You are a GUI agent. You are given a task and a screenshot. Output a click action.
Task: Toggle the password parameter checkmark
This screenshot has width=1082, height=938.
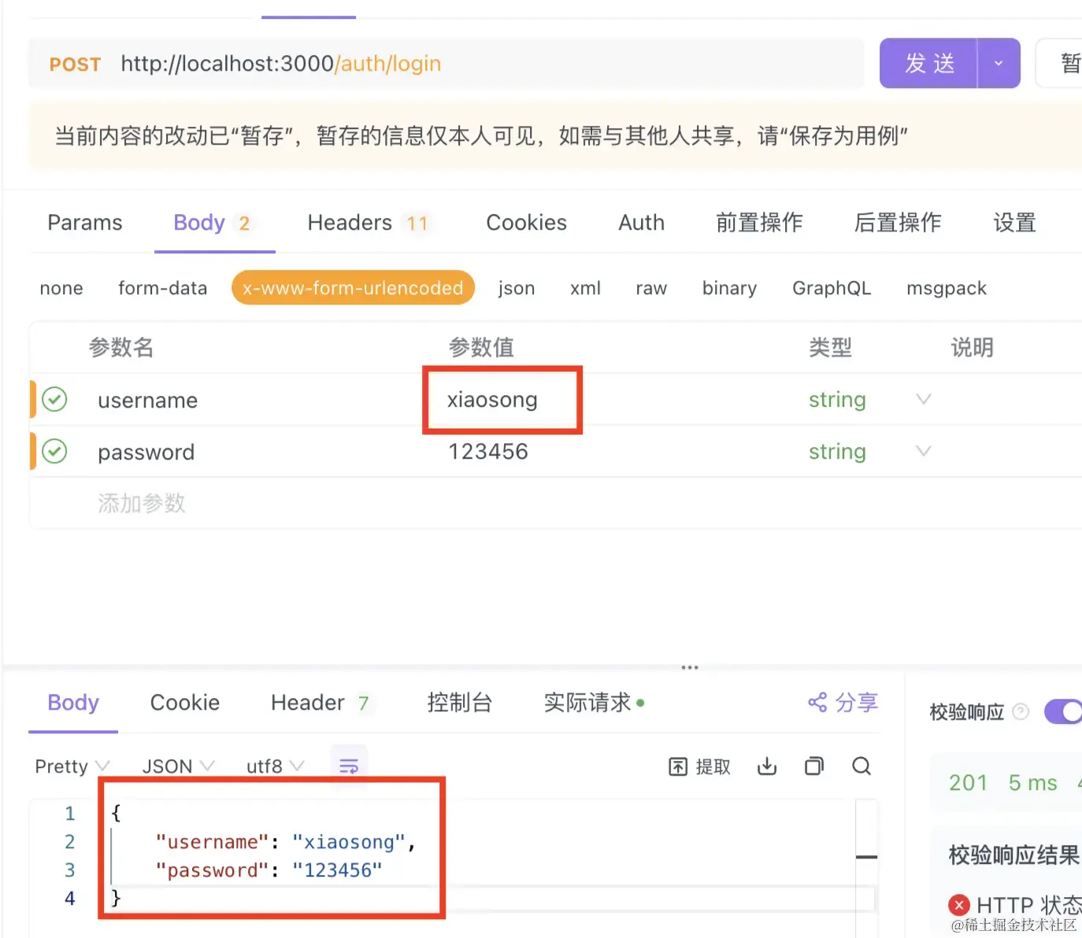click(x=54, y=452)
